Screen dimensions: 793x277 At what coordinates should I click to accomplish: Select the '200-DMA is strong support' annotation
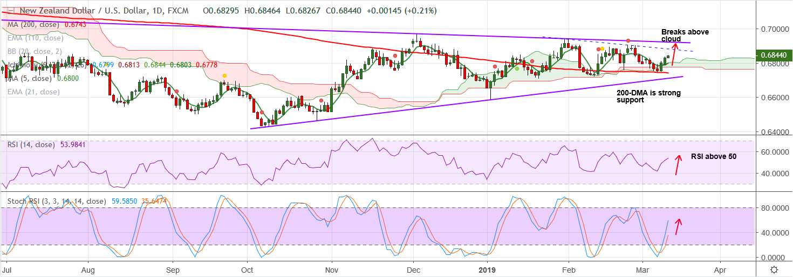pos(648,96)
